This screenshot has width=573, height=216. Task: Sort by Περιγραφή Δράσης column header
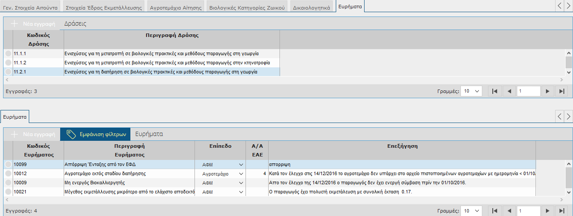tap(172, 40)
